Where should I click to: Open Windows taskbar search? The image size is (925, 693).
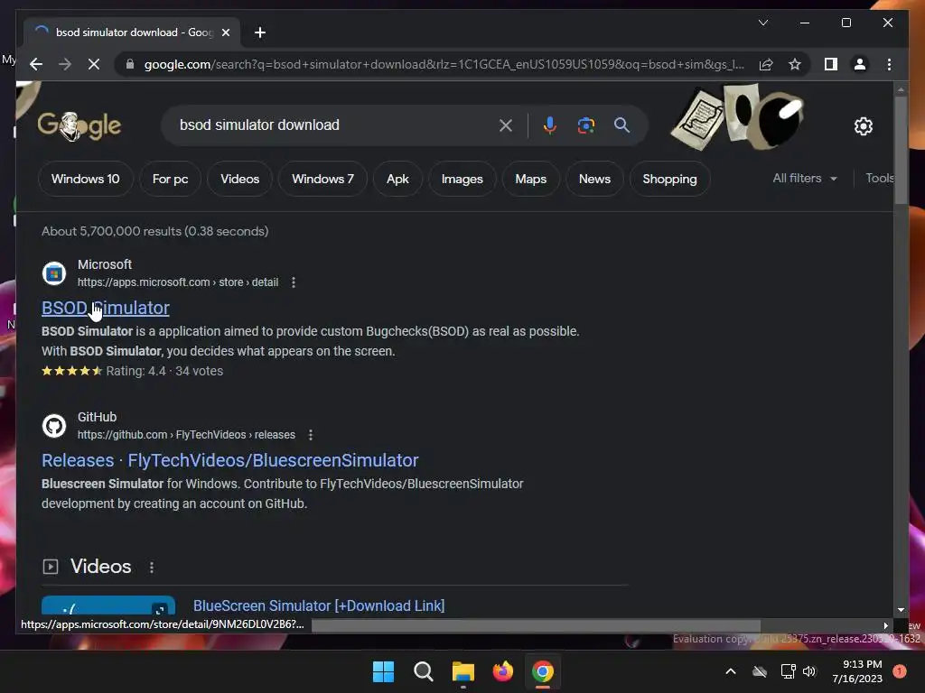tap(423, 671)
